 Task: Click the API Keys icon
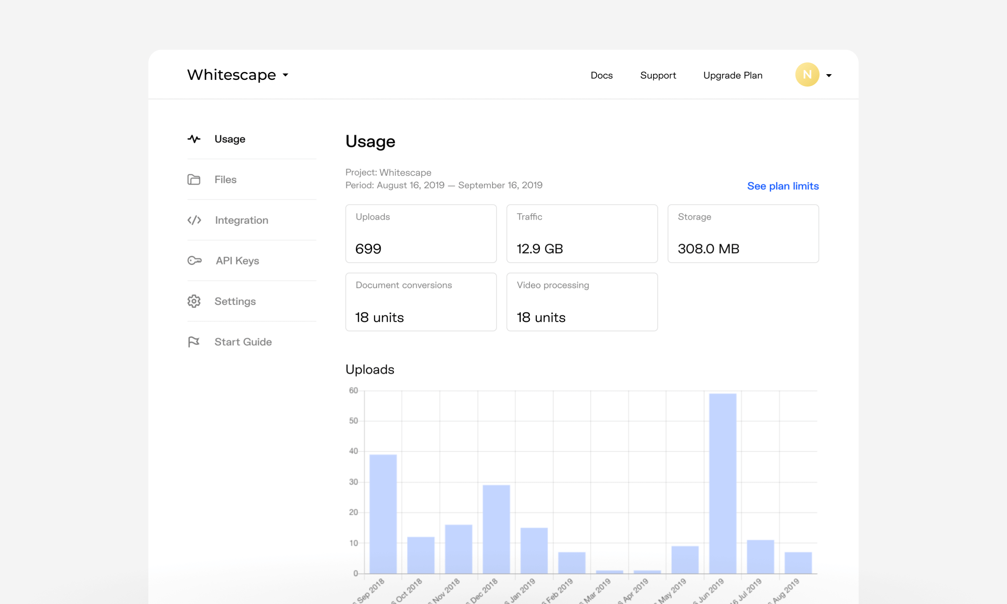[x=194, y=260]
